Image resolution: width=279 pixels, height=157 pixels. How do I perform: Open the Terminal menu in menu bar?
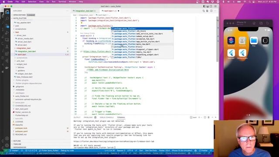pos(62,2)
